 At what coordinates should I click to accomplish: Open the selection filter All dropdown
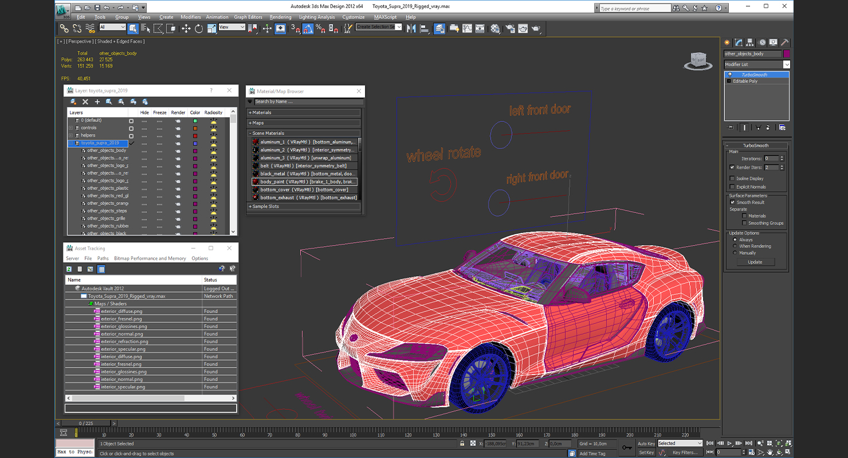112,27
